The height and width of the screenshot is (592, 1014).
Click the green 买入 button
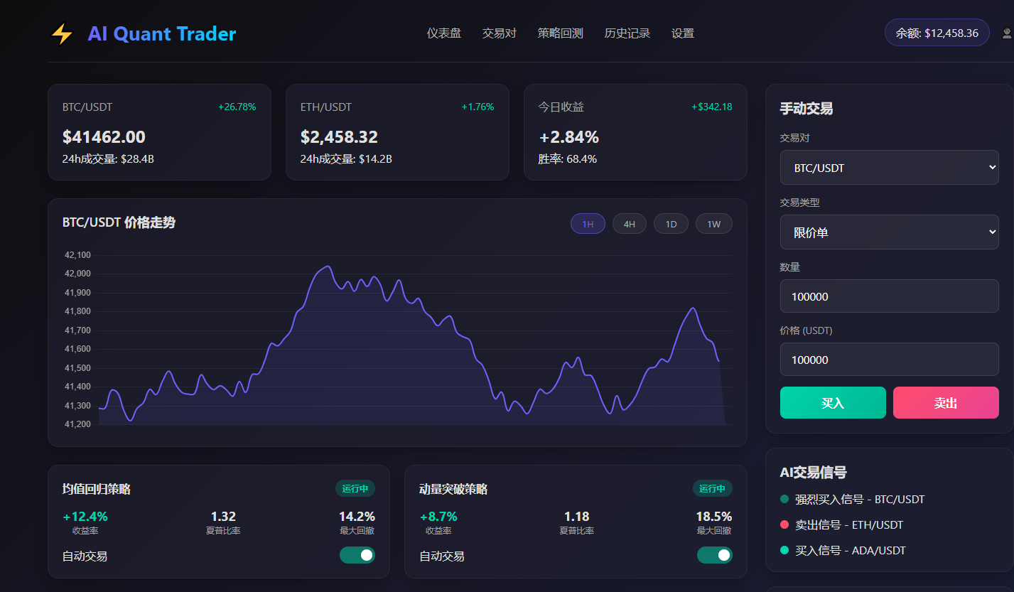(832, 402)
